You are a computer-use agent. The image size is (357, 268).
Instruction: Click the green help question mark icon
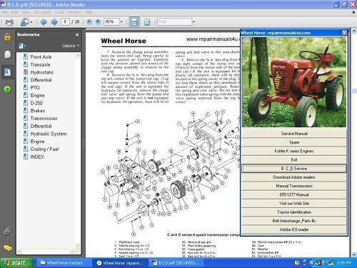pos(7,89)
